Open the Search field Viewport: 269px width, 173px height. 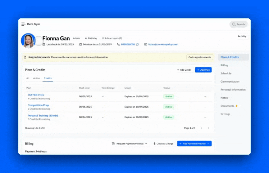pos(238,24)
